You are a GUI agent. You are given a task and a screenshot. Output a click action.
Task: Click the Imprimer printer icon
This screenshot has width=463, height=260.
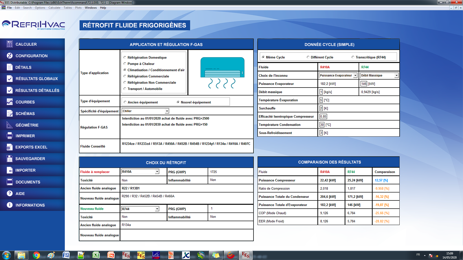pyautogui.click(x=10, y=135)
